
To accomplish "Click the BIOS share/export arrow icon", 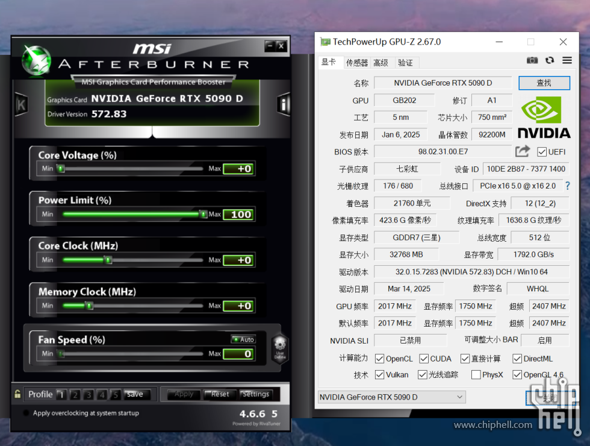I will coord(523,151).
